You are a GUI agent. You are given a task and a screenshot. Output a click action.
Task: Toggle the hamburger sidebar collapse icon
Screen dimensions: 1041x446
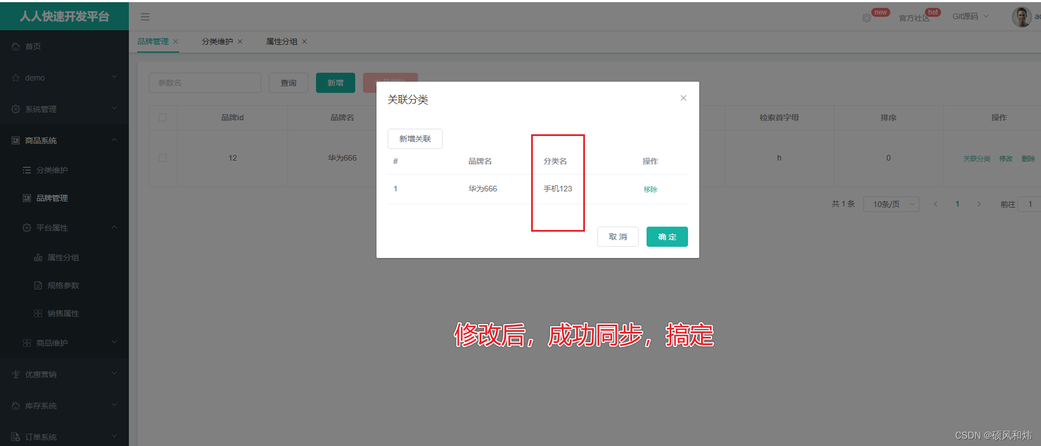pos(145,17)
